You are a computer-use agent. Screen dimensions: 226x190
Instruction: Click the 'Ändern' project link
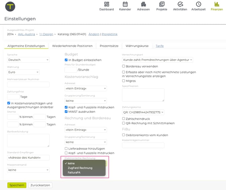94,34
